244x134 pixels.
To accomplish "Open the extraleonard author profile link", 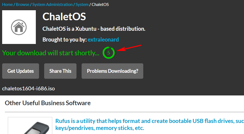I will (103, 40).
